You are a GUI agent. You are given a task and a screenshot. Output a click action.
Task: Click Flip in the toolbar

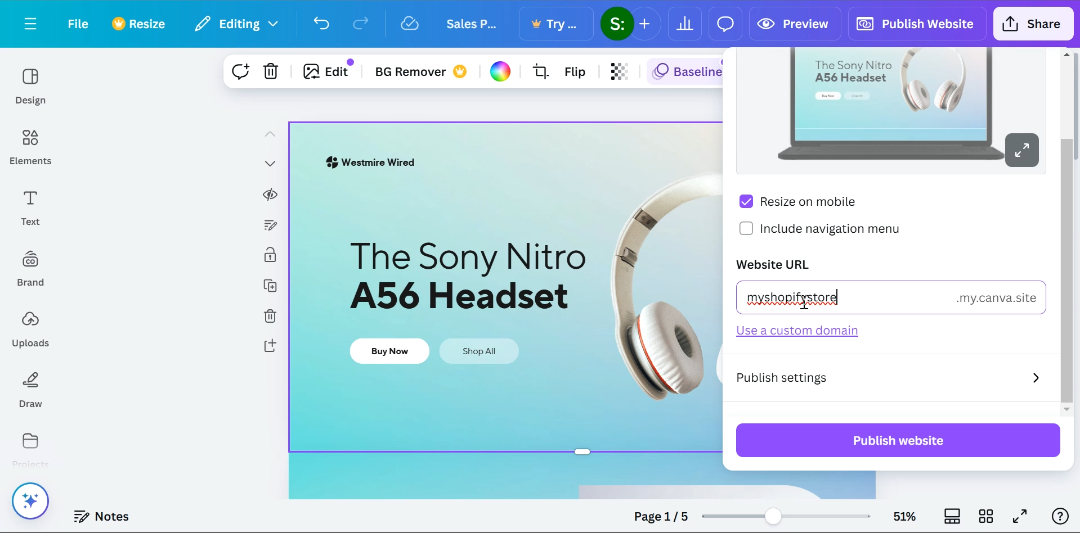575,71
